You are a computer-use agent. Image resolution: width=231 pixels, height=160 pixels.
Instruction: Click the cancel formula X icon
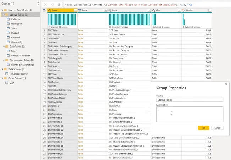(45, 5)
